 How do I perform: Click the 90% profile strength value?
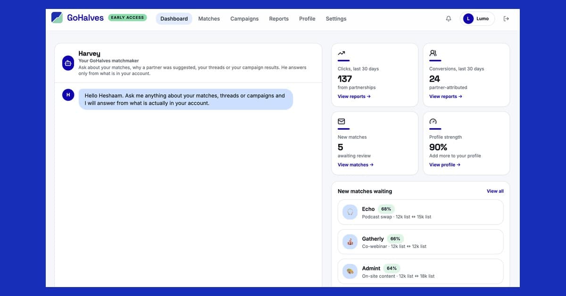coord(438,147)
